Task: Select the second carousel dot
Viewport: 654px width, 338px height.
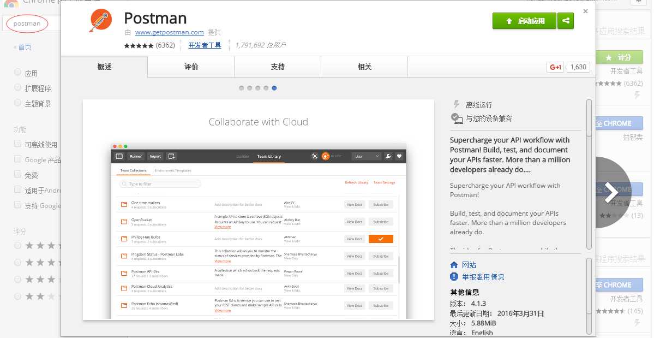Action: click(249, 88)
